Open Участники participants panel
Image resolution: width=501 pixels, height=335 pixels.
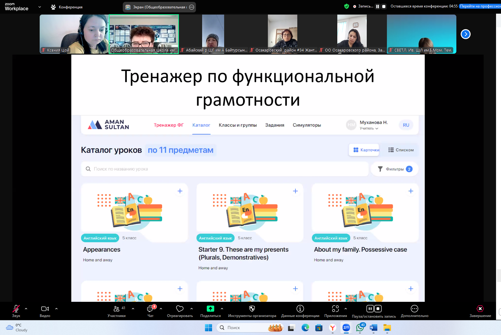click(117, 309)
